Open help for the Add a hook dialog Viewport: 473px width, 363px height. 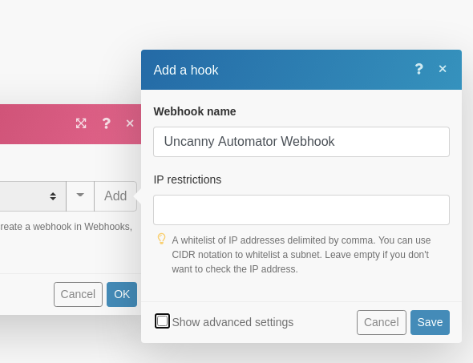418,69
